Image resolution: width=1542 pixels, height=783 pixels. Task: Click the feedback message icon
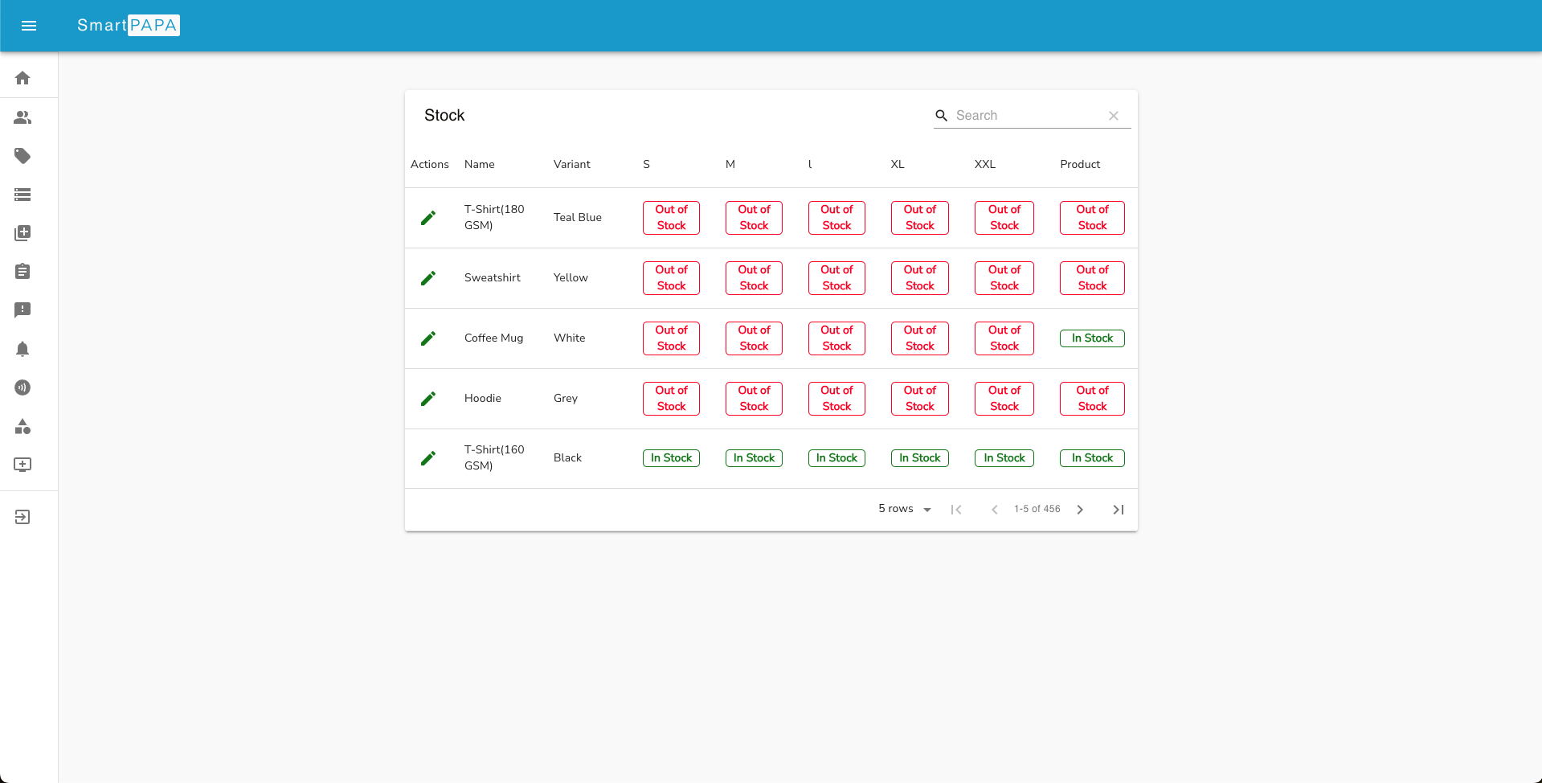coord(22,310)
